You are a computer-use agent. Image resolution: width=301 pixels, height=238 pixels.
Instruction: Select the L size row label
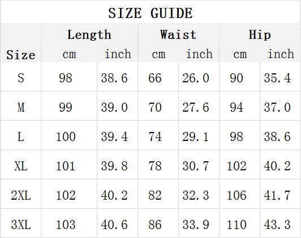point(21,136)
